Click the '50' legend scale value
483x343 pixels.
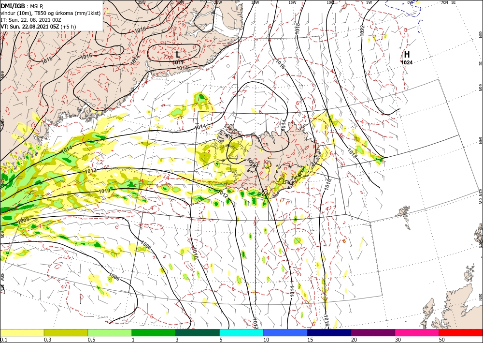(442, 340)
